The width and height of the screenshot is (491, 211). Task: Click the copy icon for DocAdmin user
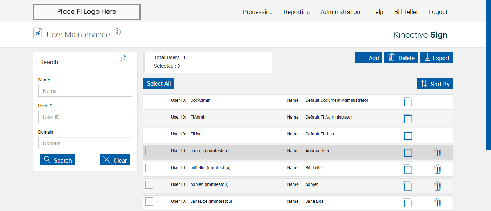pyautogui.click(x=407, y=102)
